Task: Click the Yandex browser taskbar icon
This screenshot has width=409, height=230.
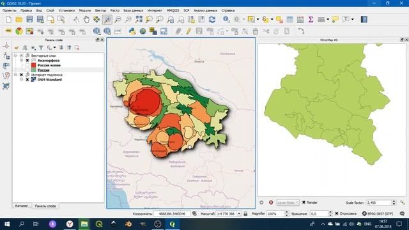Action: tap(70, 224)
